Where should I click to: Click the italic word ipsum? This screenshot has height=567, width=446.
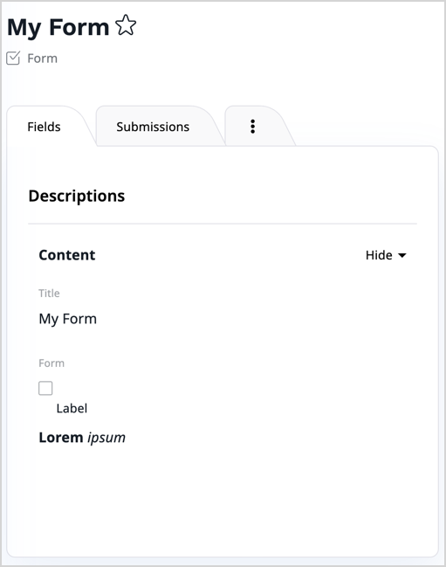pyautogui.click(x=106, y=438)
